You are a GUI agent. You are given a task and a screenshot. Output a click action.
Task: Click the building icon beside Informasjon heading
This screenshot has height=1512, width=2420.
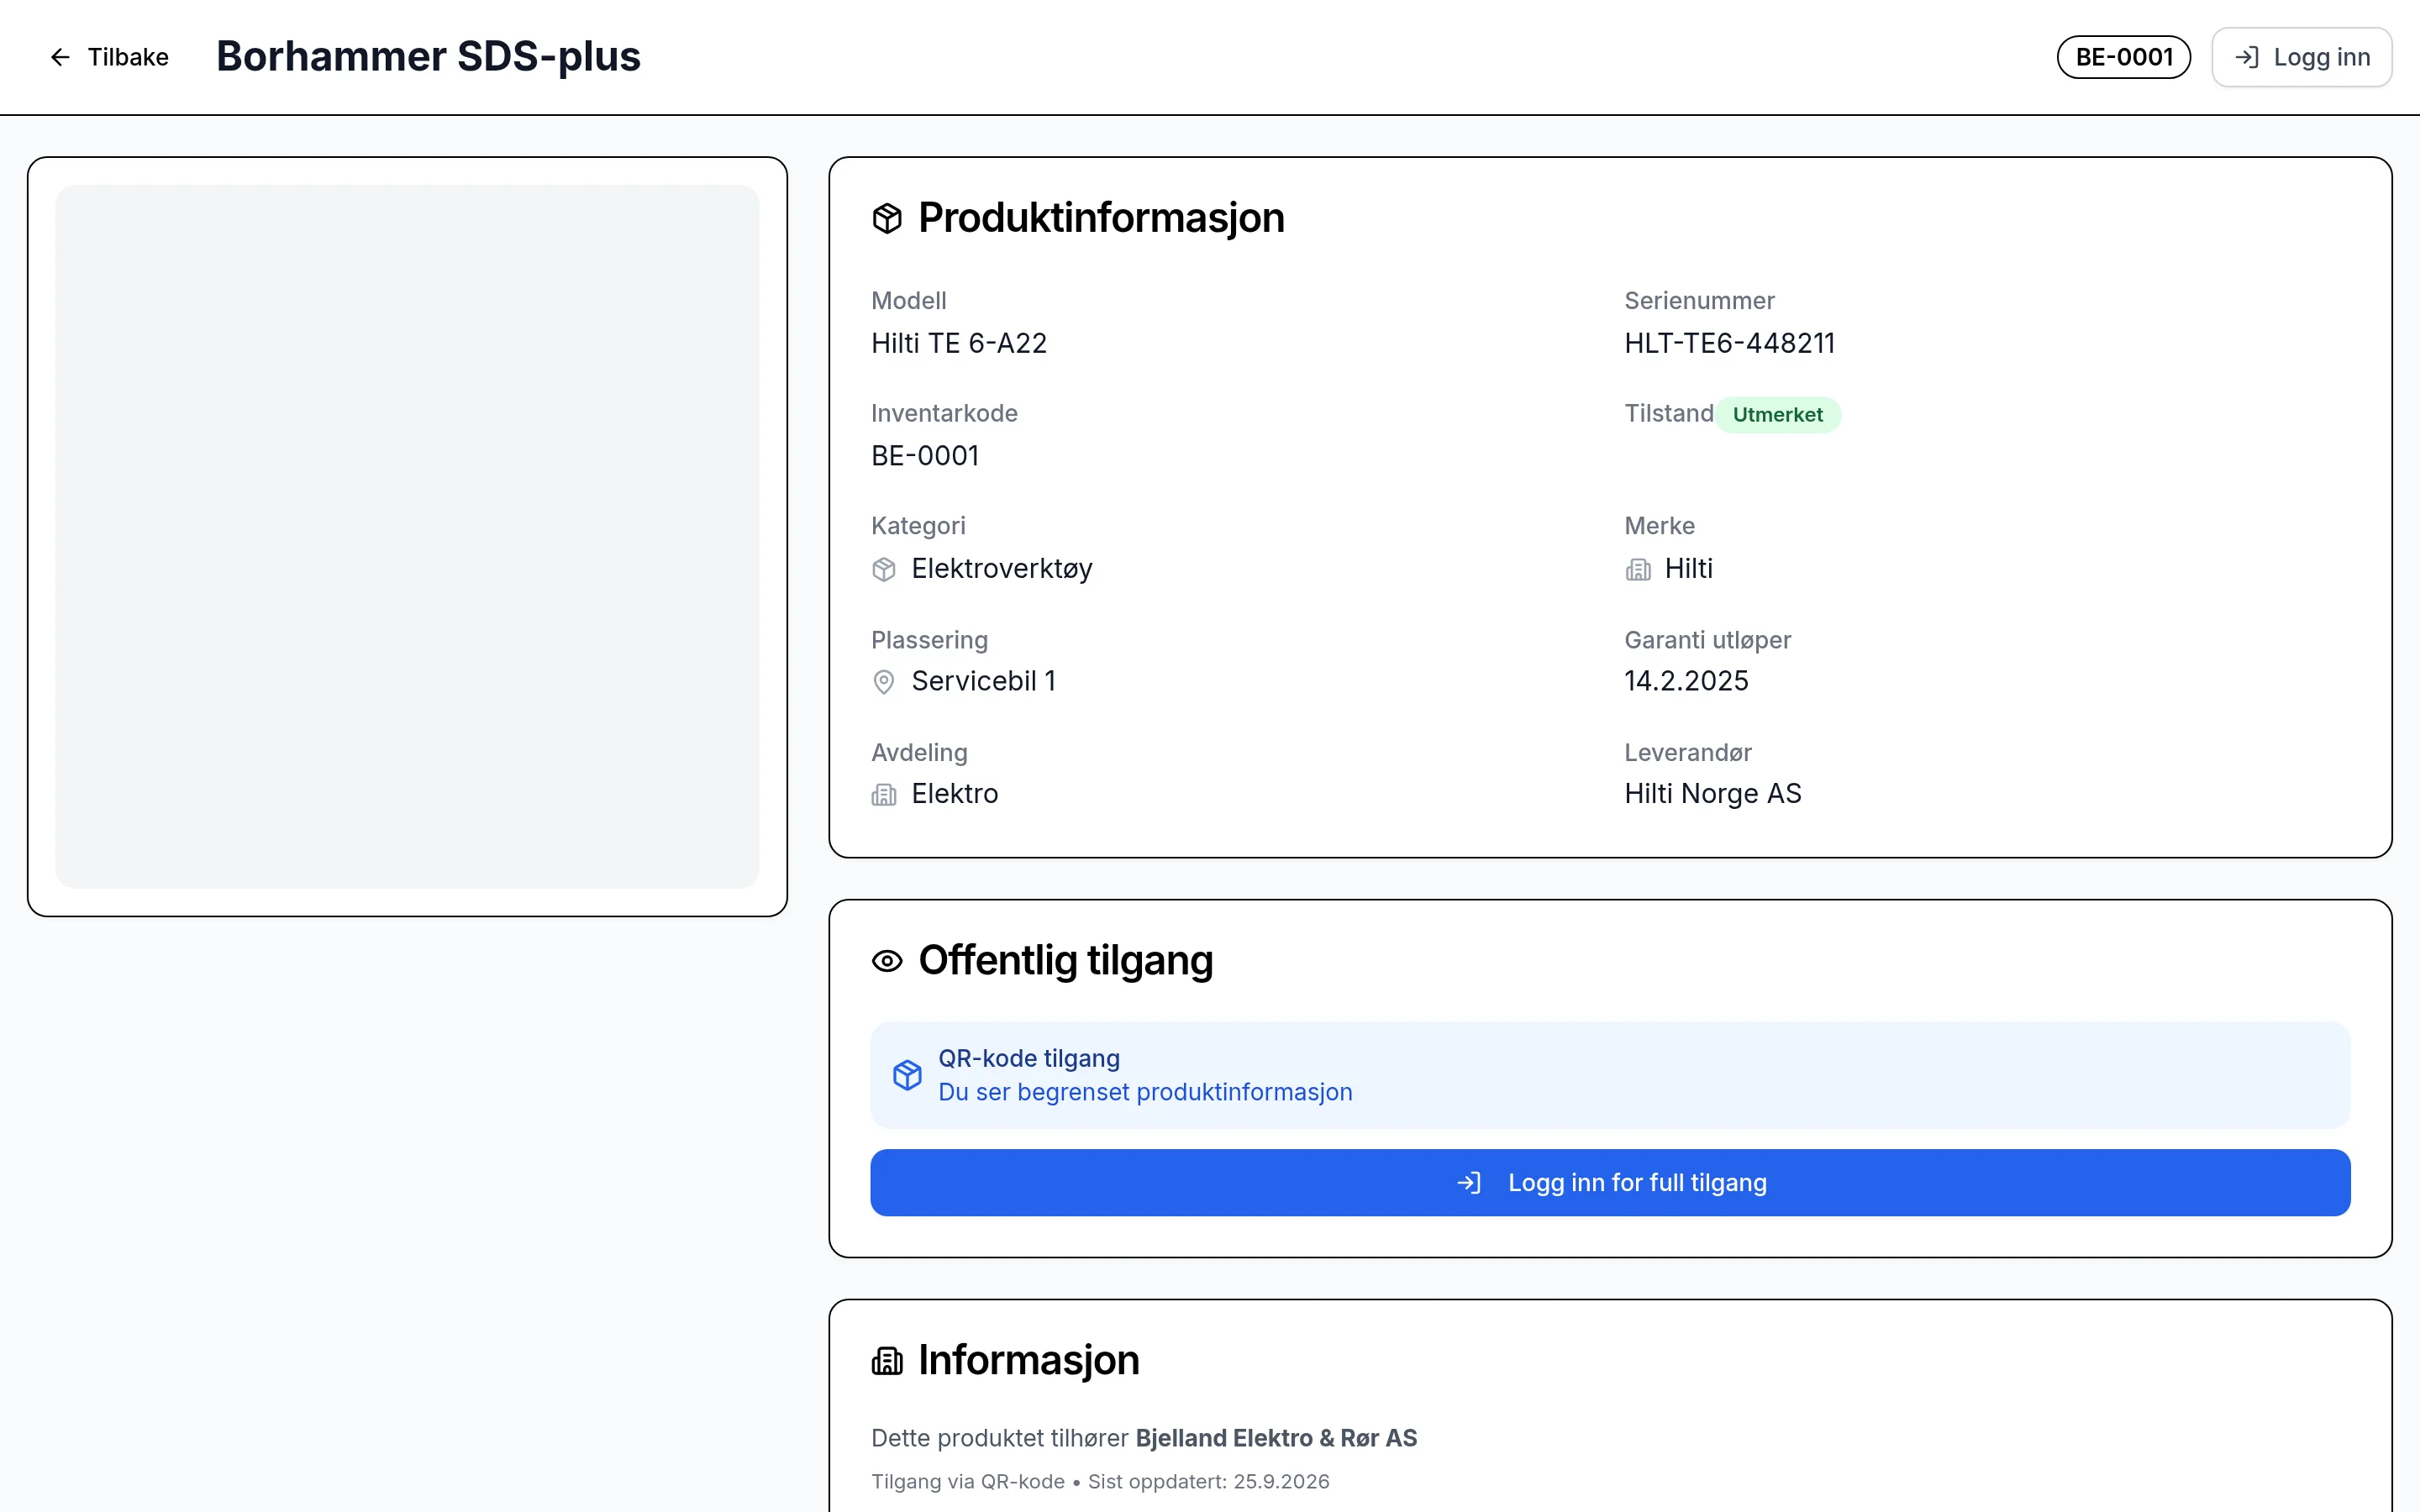point(887,1361)
